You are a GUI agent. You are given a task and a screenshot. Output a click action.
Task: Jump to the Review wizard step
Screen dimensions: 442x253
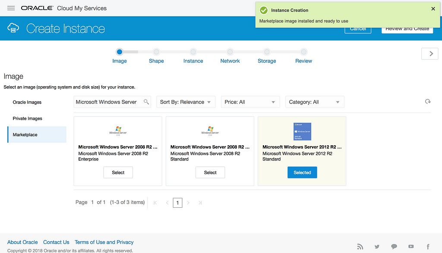tap(303, 56)
